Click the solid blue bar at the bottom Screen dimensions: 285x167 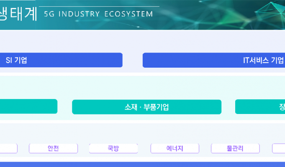click(x=142, y=164)
